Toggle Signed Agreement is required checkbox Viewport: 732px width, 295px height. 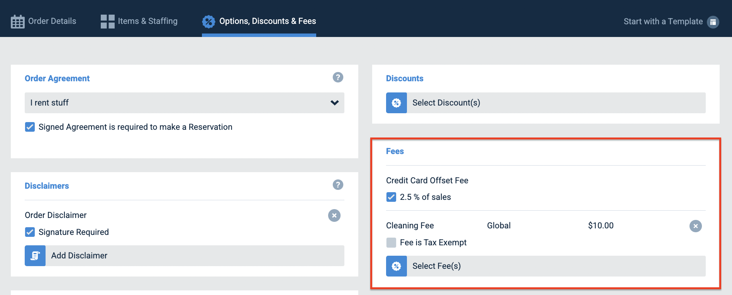[x=30, y=127]
